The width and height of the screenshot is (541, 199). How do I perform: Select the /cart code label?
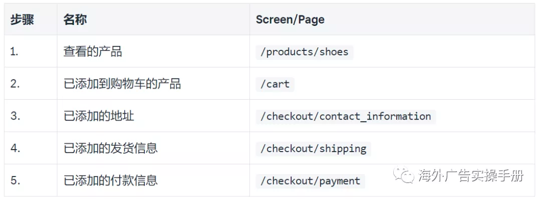pos(275,84)
